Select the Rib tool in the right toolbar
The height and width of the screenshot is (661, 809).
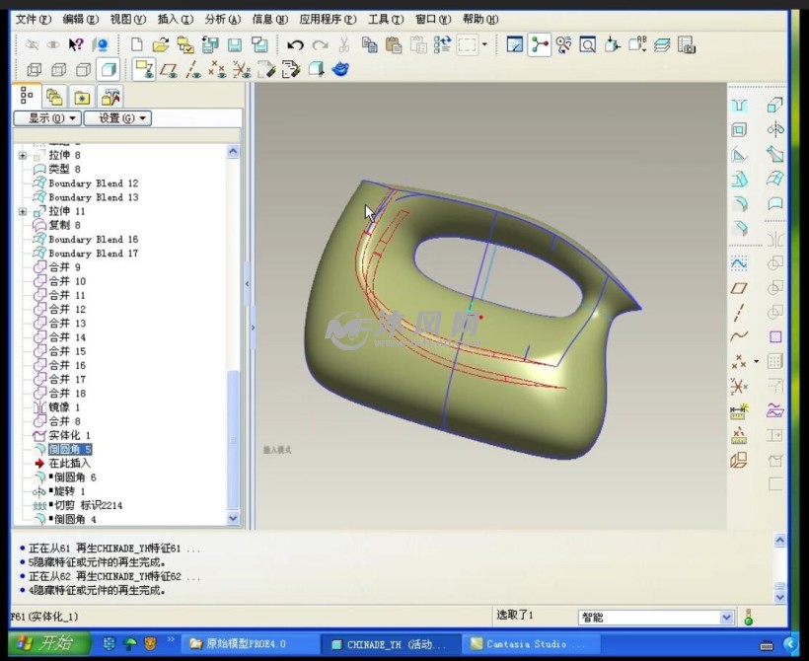click(x=739, y=154)
